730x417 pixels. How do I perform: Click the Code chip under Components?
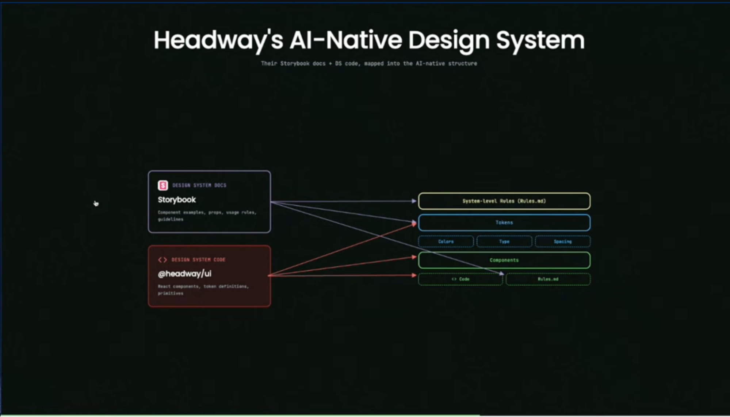point(460,279)
